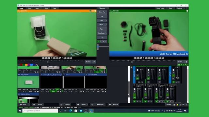Expand the Wipe transition dropdown arrow
The width and height of the screenshot is (209, 117).
pos(106,29)
